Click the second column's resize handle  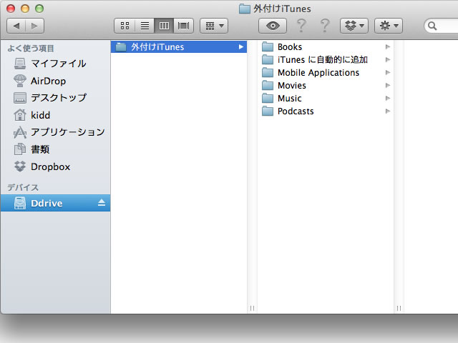[x=399, y=308]
